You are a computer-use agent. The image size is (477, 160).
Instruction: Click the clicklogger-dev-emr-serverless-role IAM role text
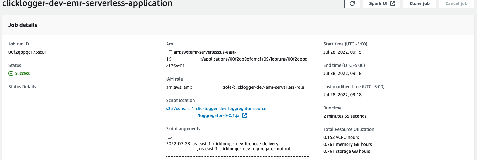(263, 87)
